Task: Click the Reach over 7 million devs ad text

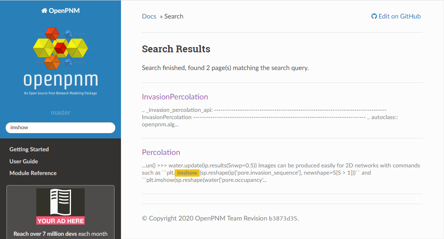Action: click(60, 233)
